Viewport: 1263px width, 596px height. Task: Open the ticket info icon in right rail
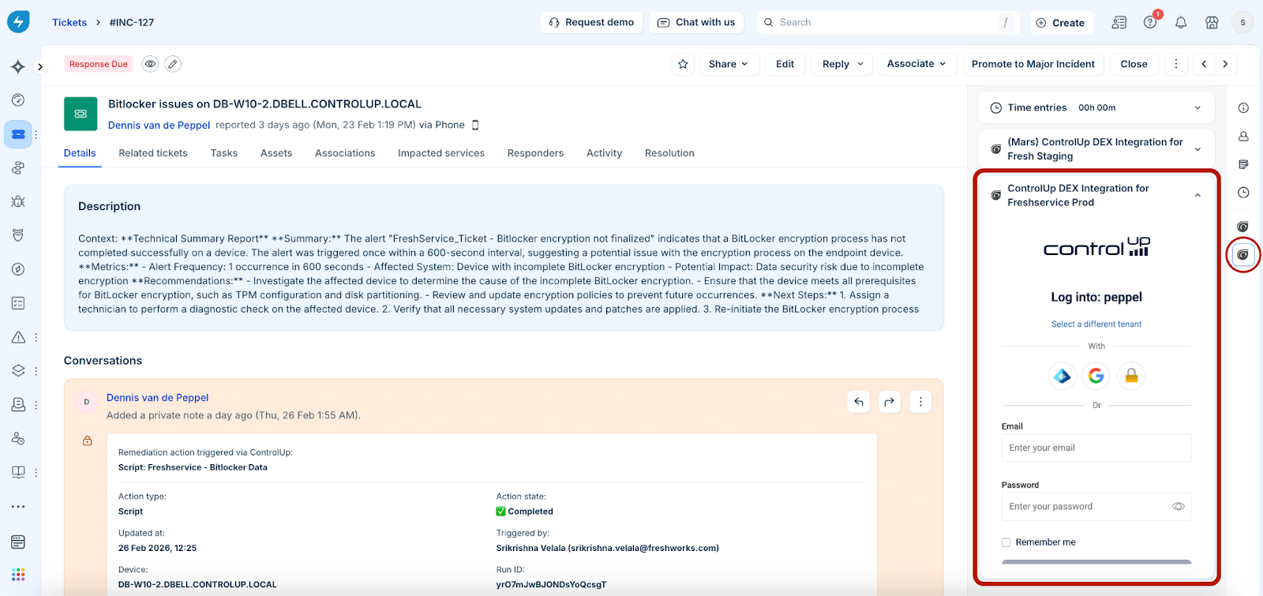tap(1243, 108)
